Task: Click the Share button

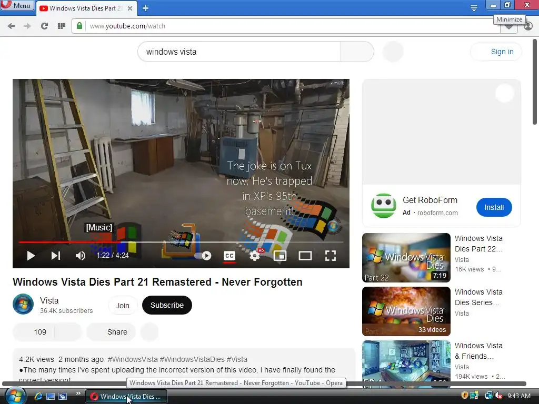Action: (111, 332)
